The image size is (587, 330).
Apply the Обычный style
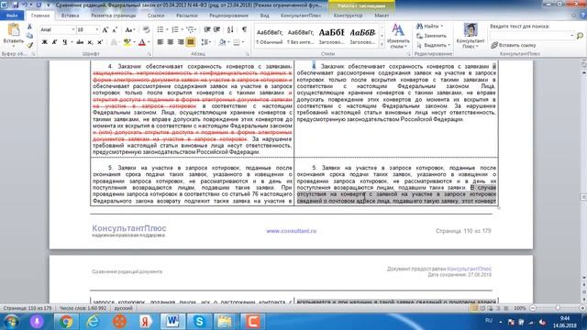[269, 37]
